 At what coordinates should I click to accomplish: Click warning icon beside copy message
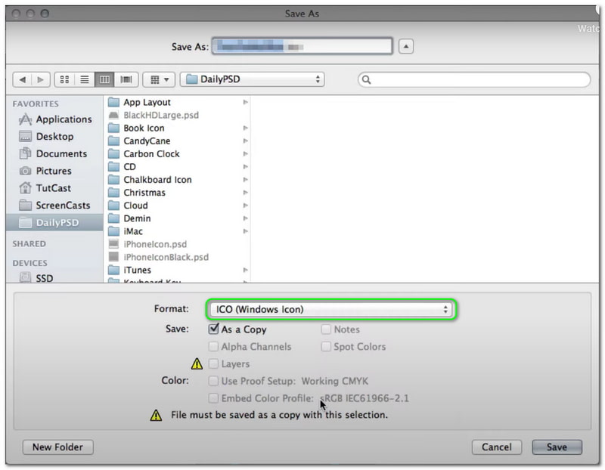(156, 416)
